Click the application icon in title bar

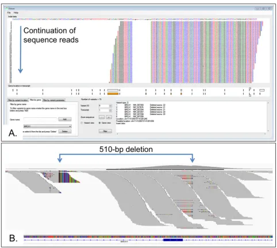coord(6,9)
